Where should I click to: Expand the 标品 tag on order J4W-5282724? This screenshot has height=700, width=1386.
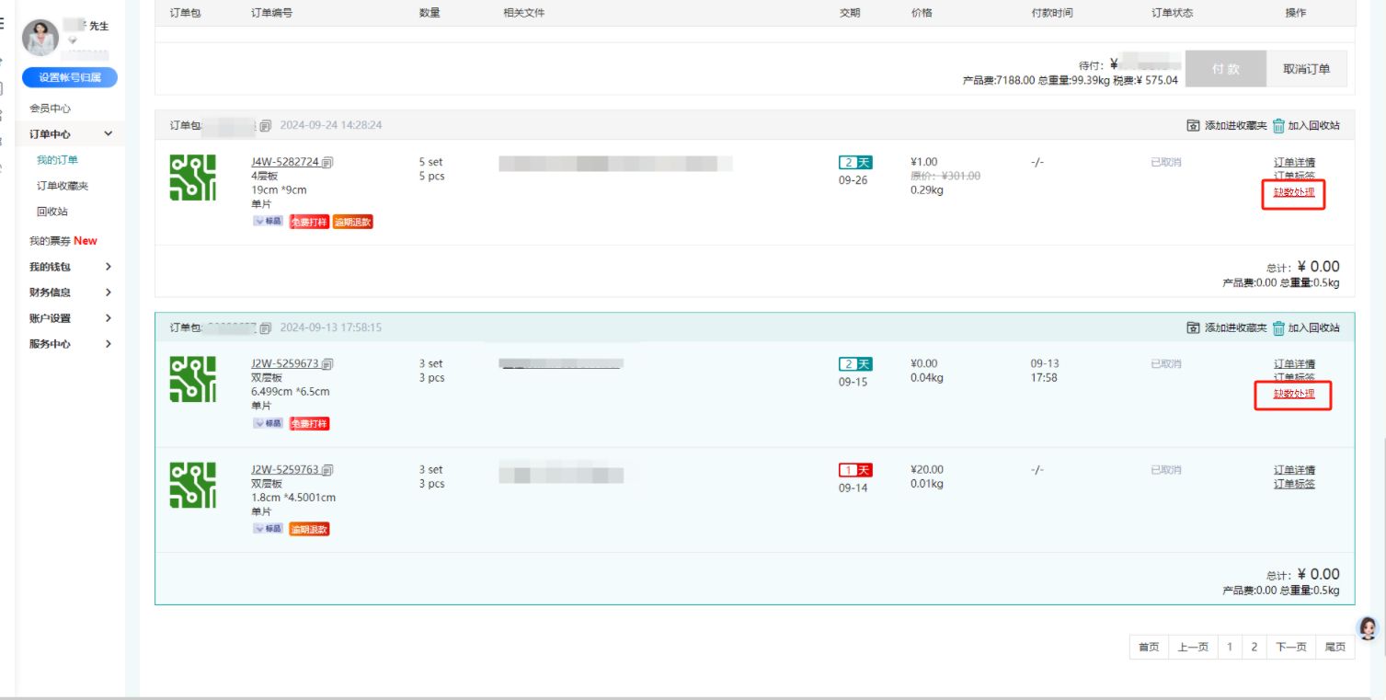[268, 222]
